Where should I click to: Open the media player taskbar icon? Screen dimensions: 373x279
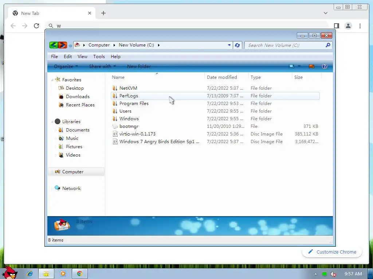coord(63,274)
